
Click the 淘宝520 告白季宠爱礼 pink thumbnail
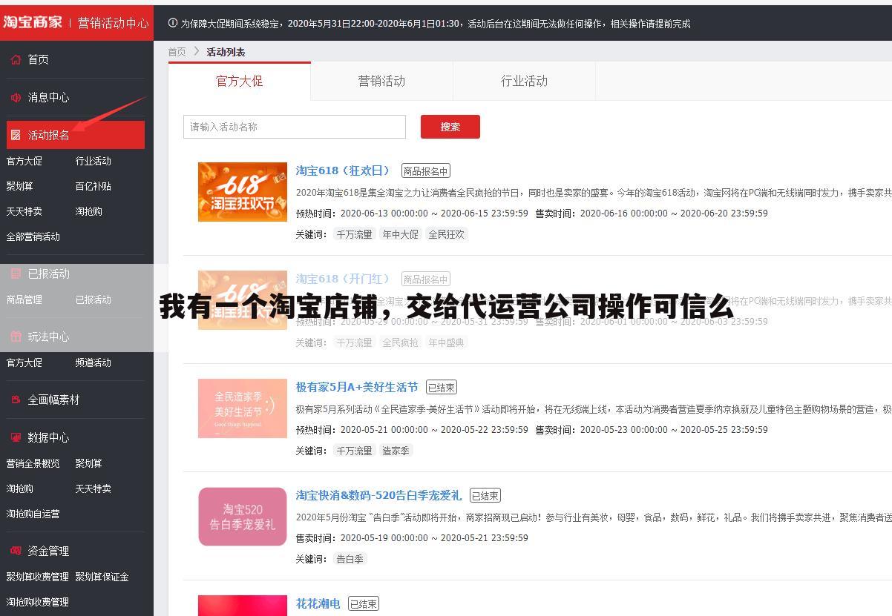[243, 517]
